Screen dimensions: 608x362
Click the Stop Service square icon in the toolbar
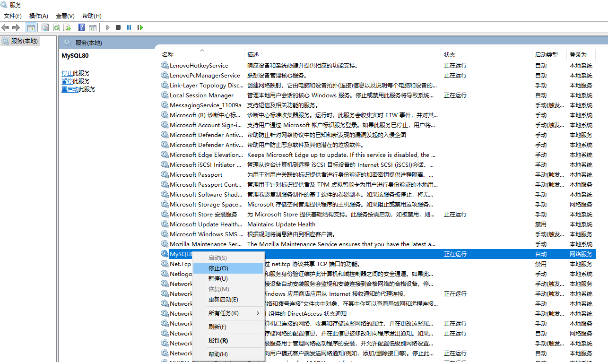tap(118, 27)
